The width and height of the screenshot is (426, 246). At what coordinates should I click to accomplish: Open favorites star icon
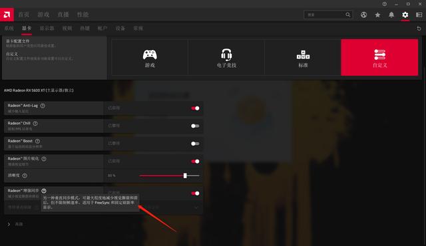pyautogui.click(x=377, y=15)
